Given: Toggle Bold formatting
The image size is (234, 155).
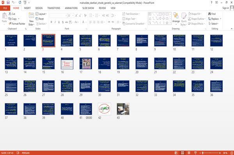Looking at the screenshot, I should pos(51,22).
